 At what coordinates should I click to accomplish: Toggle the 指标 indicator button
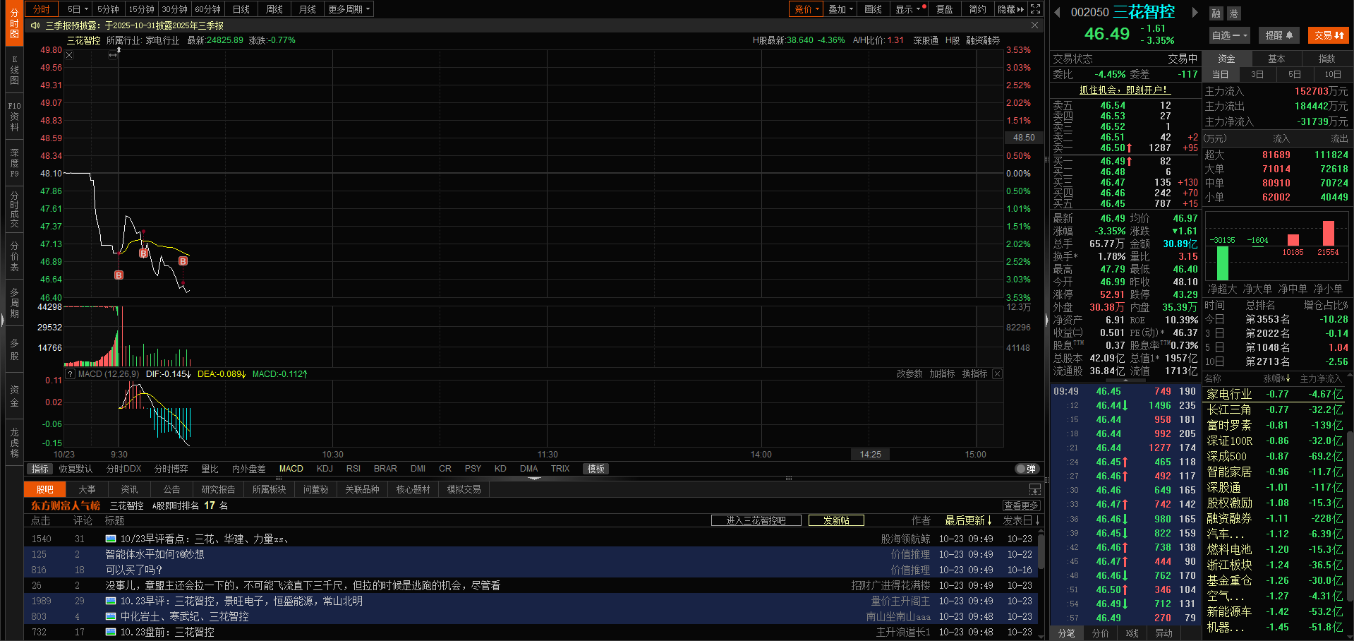(40, 469)
